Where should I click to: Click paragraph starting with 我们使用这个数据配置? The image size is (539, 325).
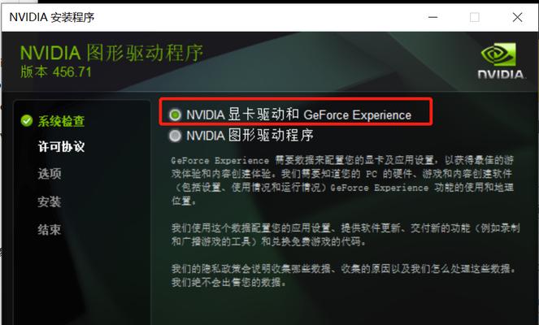346,235
